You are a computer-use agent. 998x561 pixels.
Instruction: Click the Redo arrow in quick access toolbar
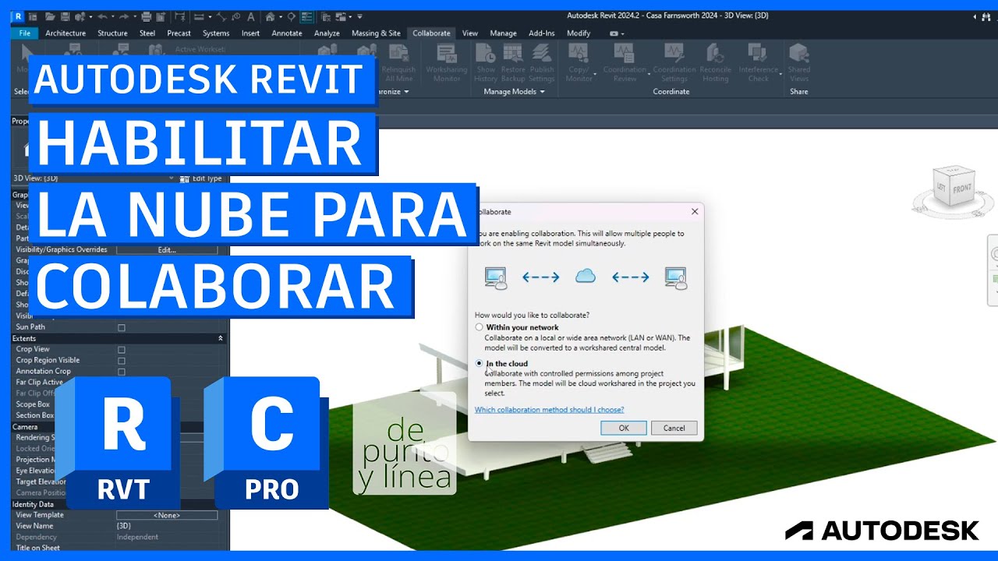pyautogui.click(x=124, y=16)
